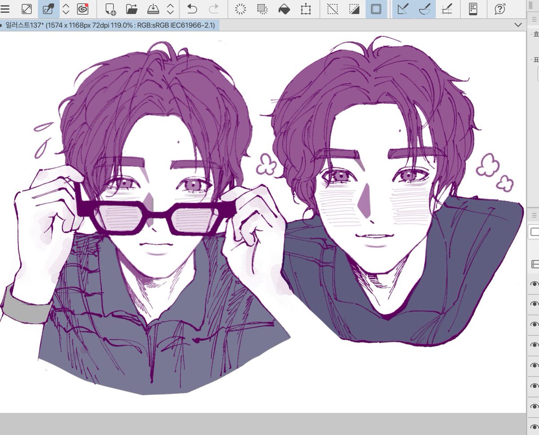Open the hamburger main menu
Viewport: 539px width, 435px height.
[4, 9]
